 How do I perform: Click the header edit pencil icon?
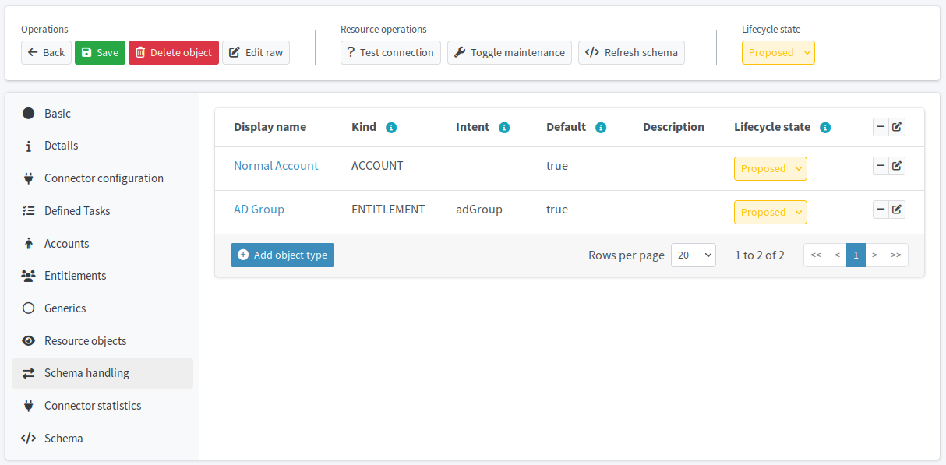[898, 126]
